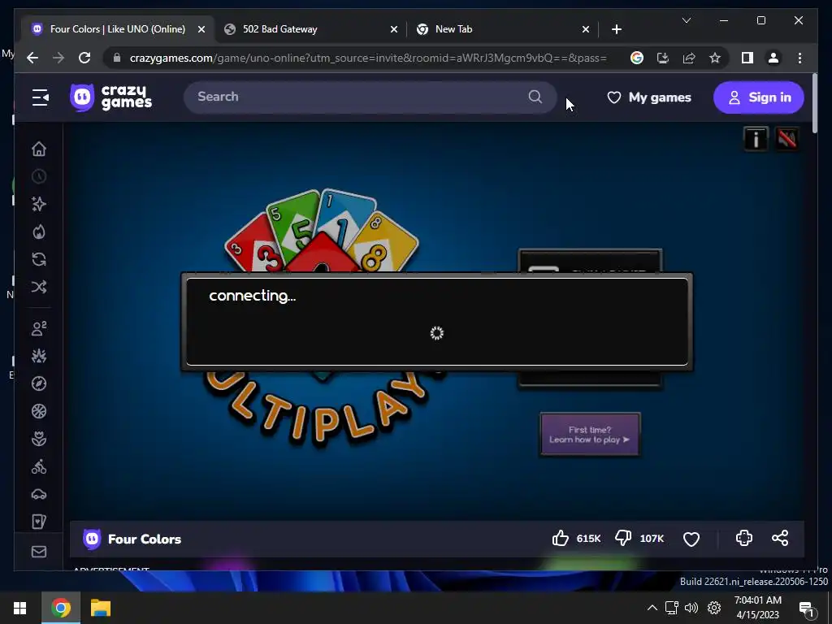Add Four Colors to favorites heart
Screen dimensions: 832x624
(x=691, y=539)
